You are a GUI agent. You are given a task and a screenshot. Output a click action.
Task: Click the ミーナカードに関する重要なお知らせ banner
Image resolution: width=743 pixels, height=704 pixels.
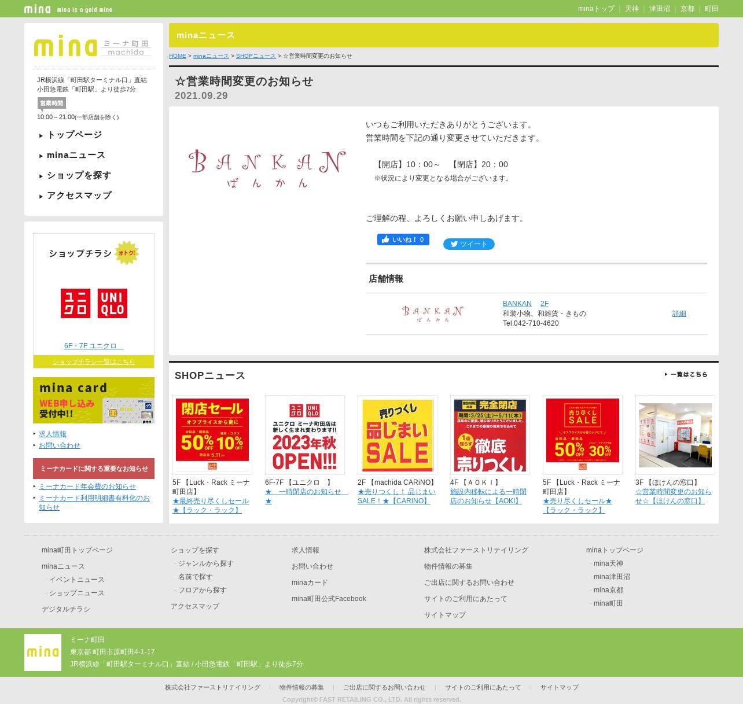click(94, 469)
